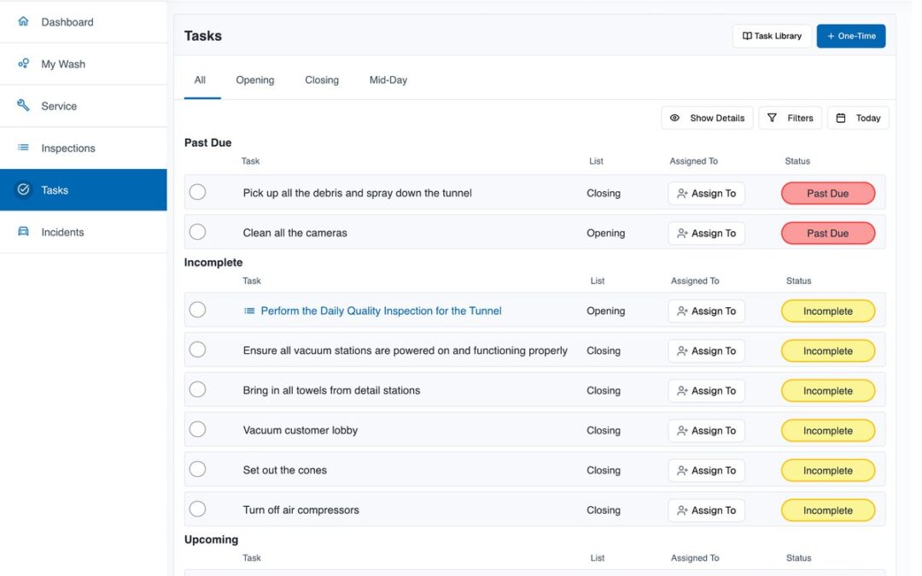Assign the 'Turn off air compressors' task

tap(706, 510)
